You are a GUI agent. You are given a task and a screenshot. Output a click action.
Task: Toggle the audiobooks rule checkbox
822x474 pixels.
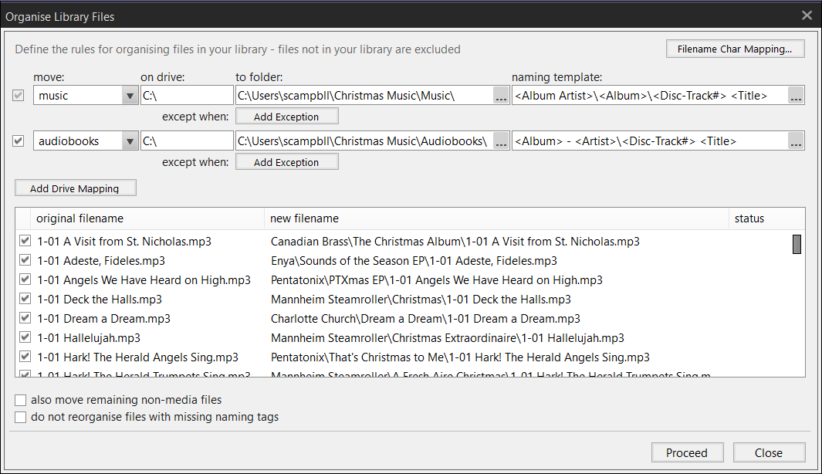click(x=19, y=141)
